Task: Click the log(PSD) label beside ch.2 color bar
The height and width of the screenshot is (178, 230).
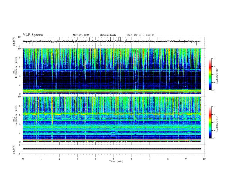Action: coord(218,124)
